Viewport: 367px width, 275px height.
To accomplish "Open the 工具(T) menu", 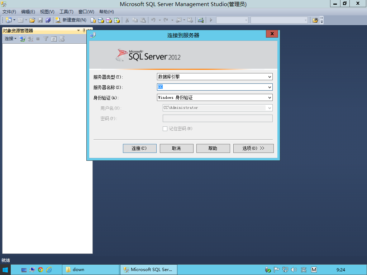I will click(66, 12).
